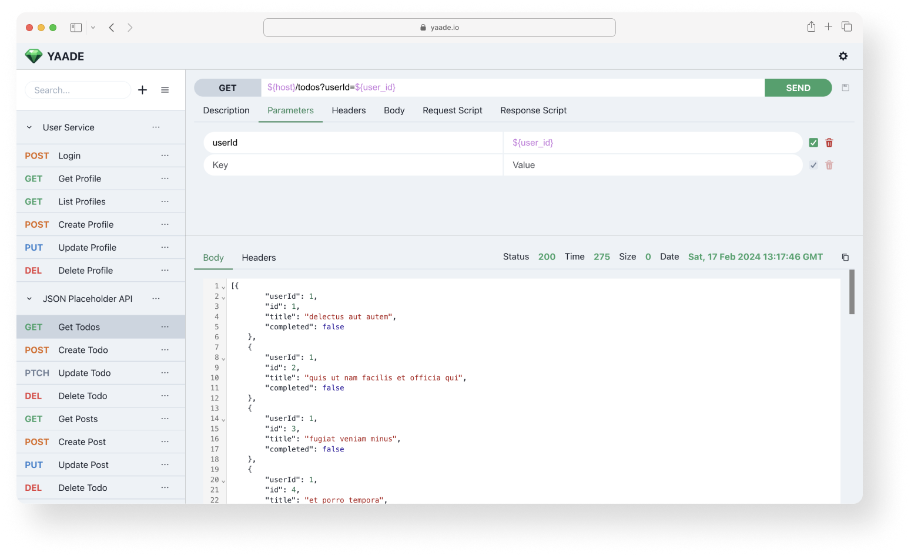Viewport: 911px width, 556px height.
Task: Disable the userId parameter checkbox
Action: click(x=813, y=143)
